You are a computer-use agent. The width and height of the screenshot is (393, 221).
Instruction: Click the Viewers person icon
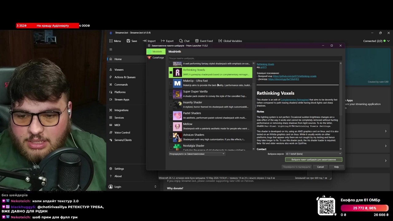[x=111, y=70]
